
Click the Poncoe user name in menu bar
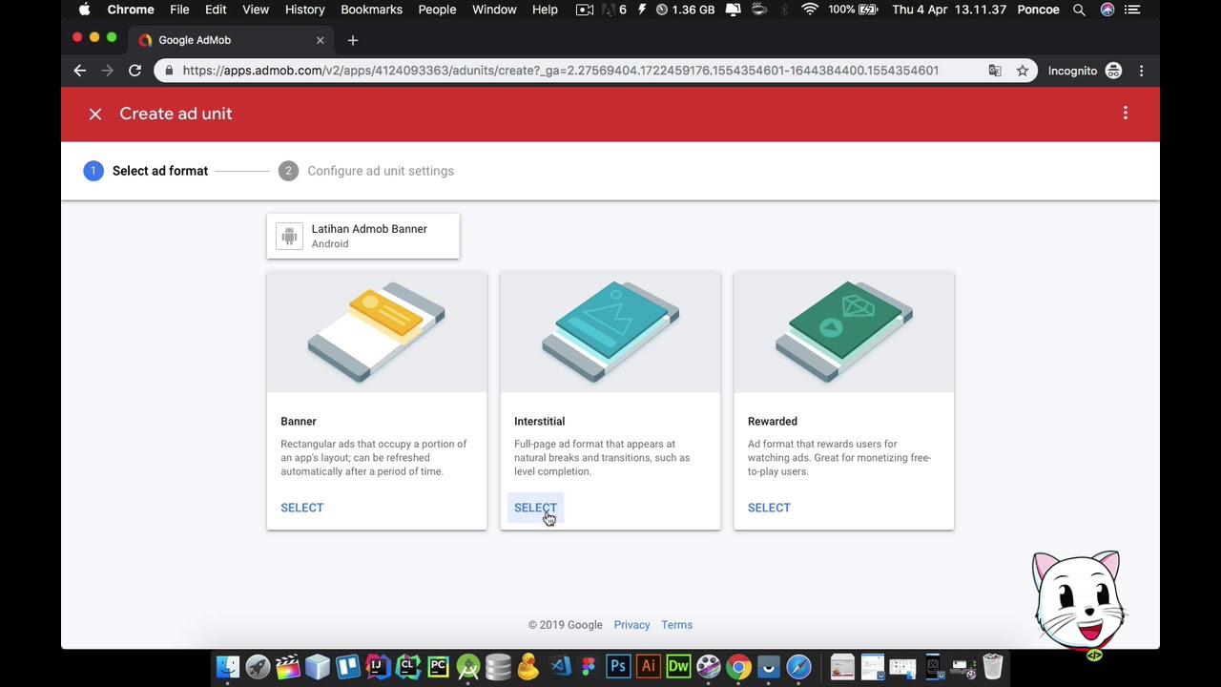pyautogui.click(x=1038, y=10)
